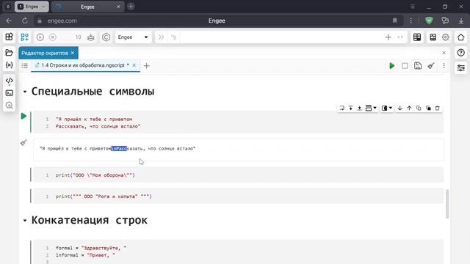Open the Engee dropdown selector
The width and height of the screenshot is (470, 264).
[133, 37]
